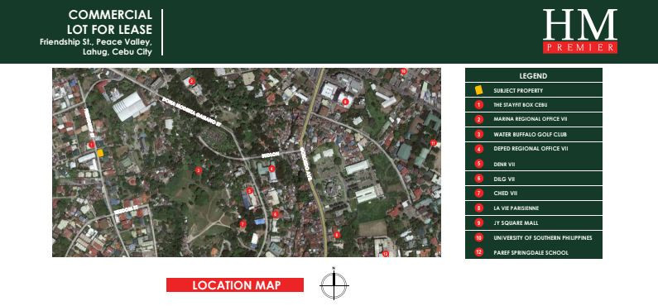
Task: Select THE STAYFIT BOX CEBU legend text
Action: coord(521,105)
